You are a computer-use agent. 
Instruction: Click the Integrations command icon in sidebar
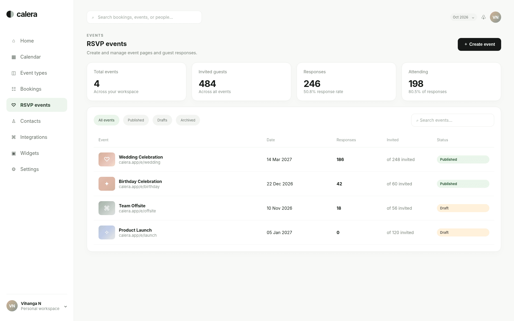click(x=14, y=137)
